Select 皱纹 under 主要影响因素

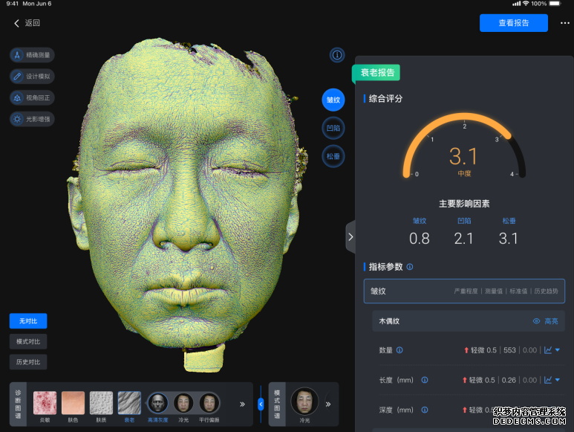tap(420, 221)
